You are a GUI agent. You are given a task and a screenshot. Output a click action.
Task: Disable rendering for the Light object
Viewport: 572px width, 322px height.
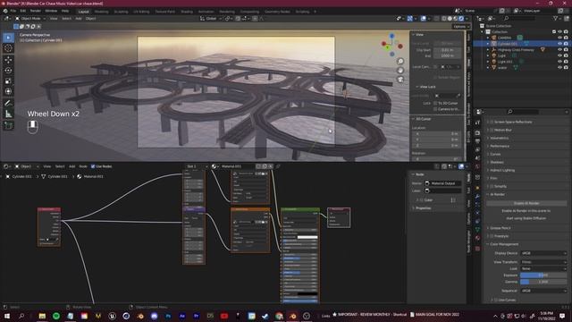pyautogui.click(x=566, y=55)
